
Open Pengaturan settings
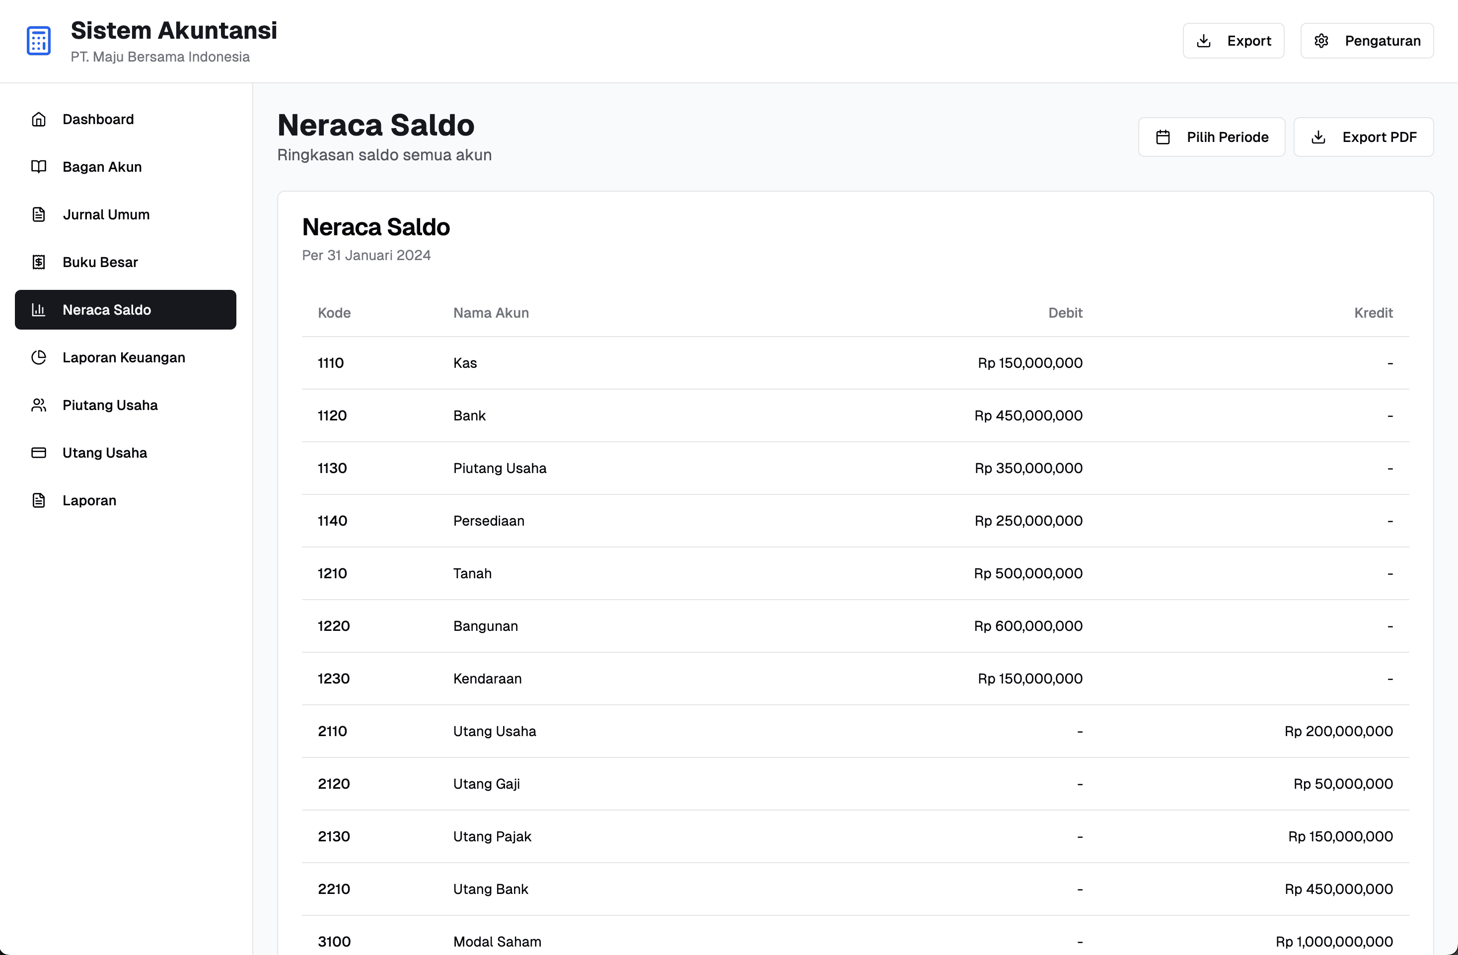coord(1367,40)
